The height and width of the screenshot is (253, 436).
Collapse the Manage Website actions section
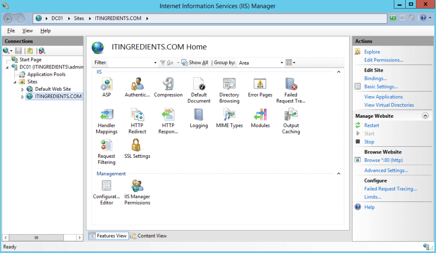tap(425, 116)
